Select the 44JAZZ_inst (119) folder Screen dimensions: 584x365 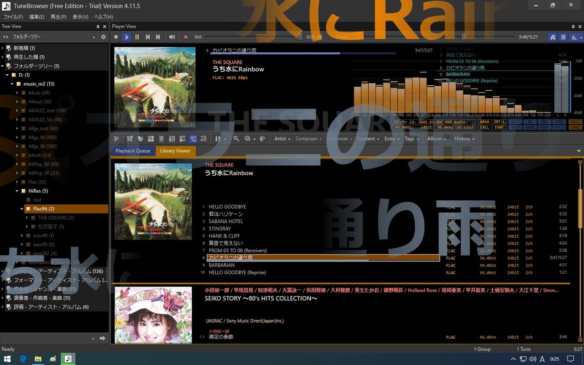[47, 110]
